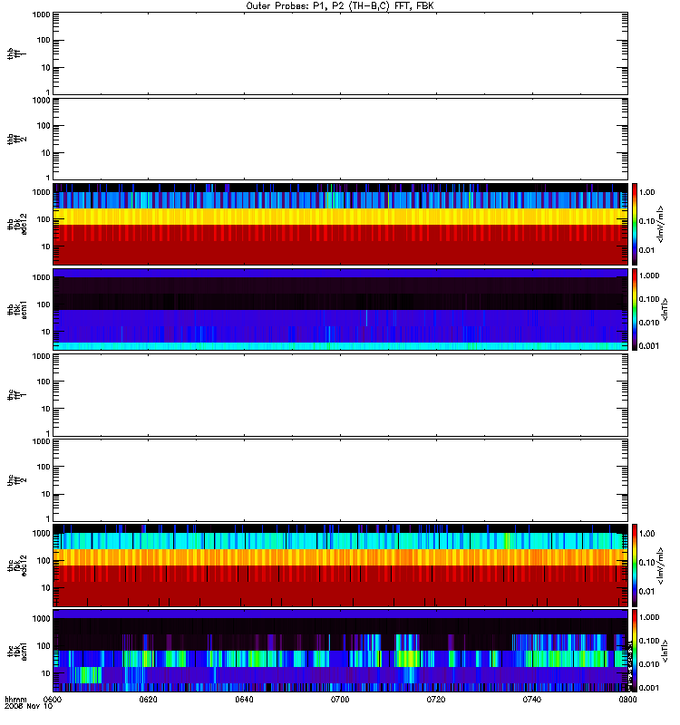
Task: Click the 0640 time axis label
Action: (x=244, y=700)
